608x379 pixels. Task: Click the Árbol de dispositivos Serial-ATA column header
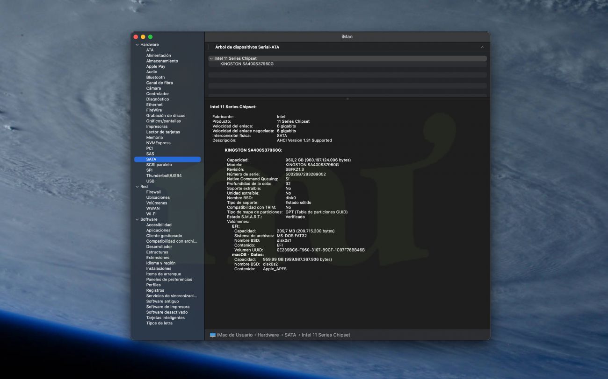coord(247,47)
